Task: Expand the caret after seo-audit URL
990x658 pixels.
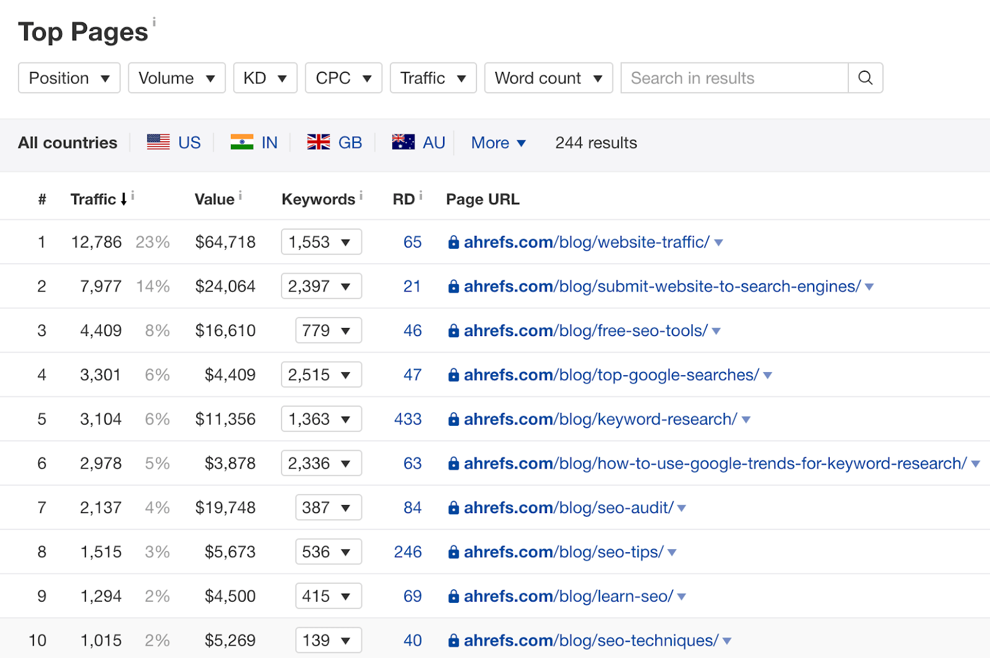Action: point(682,508)
